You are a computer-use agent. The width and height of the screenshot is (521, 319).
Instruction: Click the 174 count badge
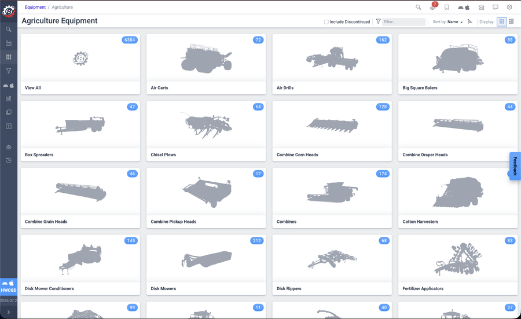click(383, 174)
